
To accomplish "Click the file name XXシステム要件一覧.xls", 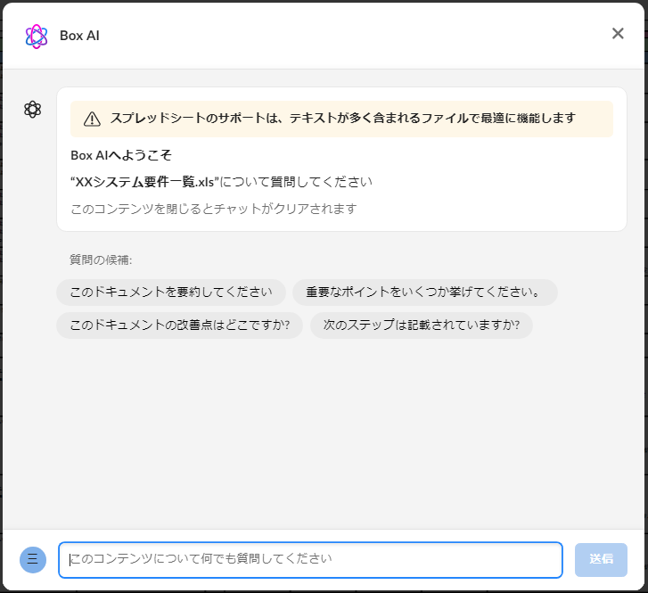I will (144, 182).
